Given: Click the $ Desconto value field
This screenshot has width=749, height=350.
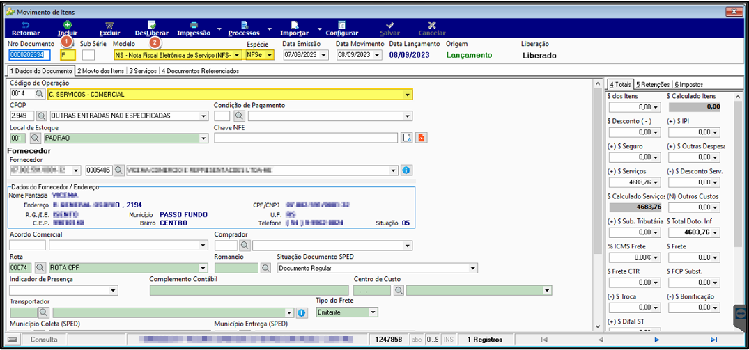Looking at the screenshot, I should (634, 132).
